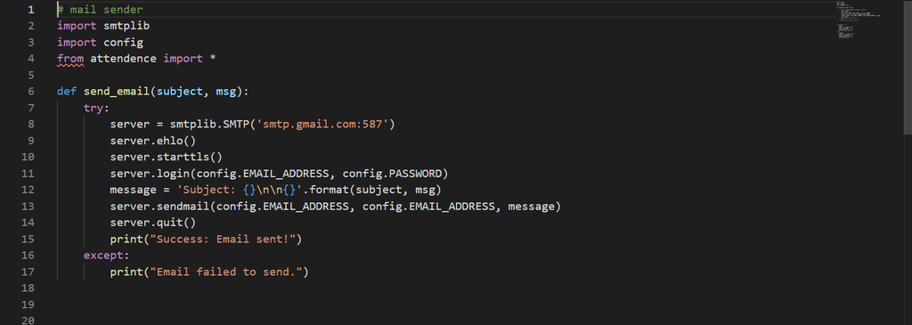Click the 'Success: Email sent!' string

(x=224, y=239)
